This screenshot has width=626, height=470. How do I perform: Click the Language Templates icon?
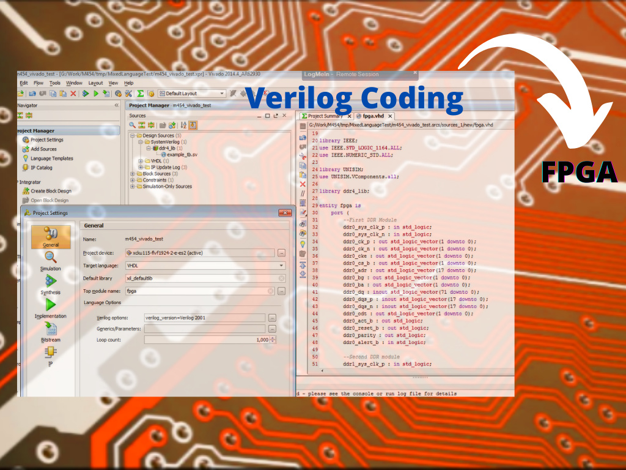(26, 159)
